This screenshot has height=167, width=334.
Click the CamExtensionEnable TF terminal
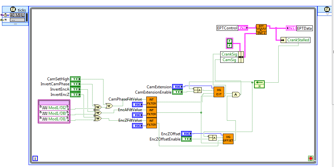coord(177,92)
